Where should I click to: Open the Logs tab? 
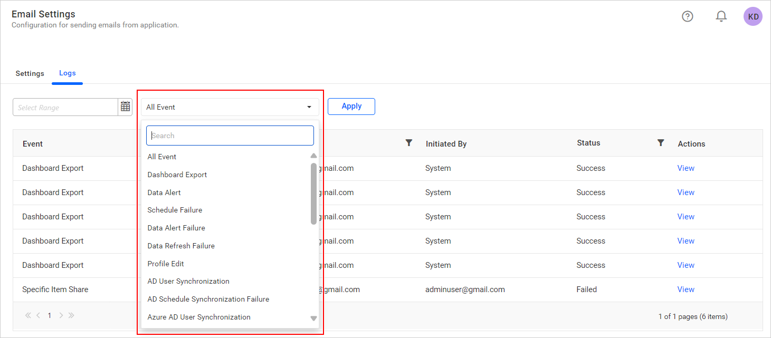pos(67,73)
